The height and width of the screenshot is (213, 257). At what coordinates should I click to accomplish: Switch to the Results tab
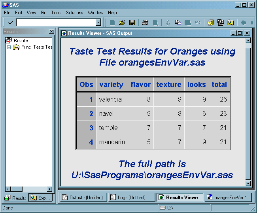[16, 198]
